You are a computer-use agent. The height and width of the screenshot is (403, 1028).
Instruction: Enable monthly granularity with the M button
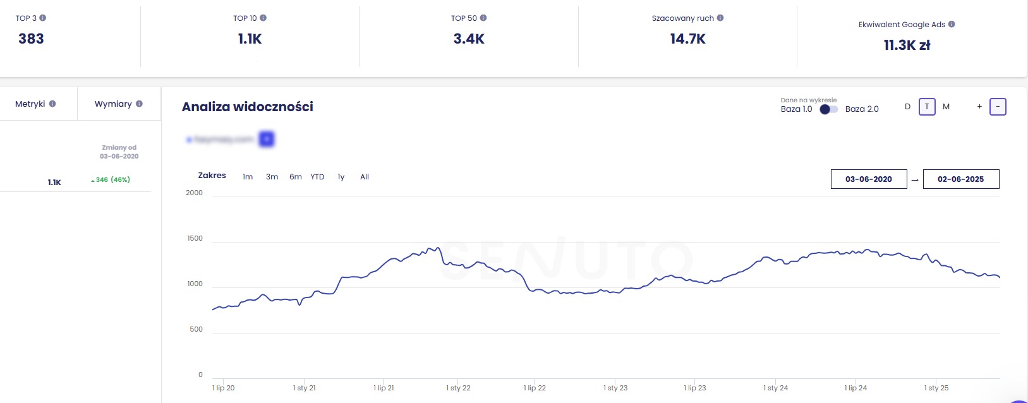tap(946, 107)
